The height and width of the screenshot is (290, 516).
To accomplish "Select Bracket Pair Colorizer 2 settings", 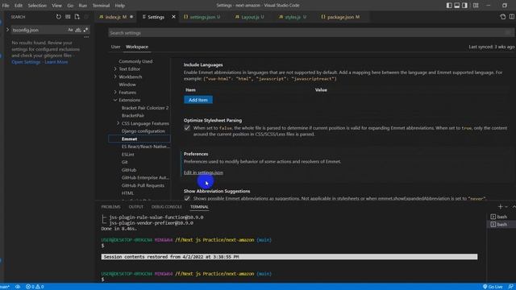I will tap(145, 108).
